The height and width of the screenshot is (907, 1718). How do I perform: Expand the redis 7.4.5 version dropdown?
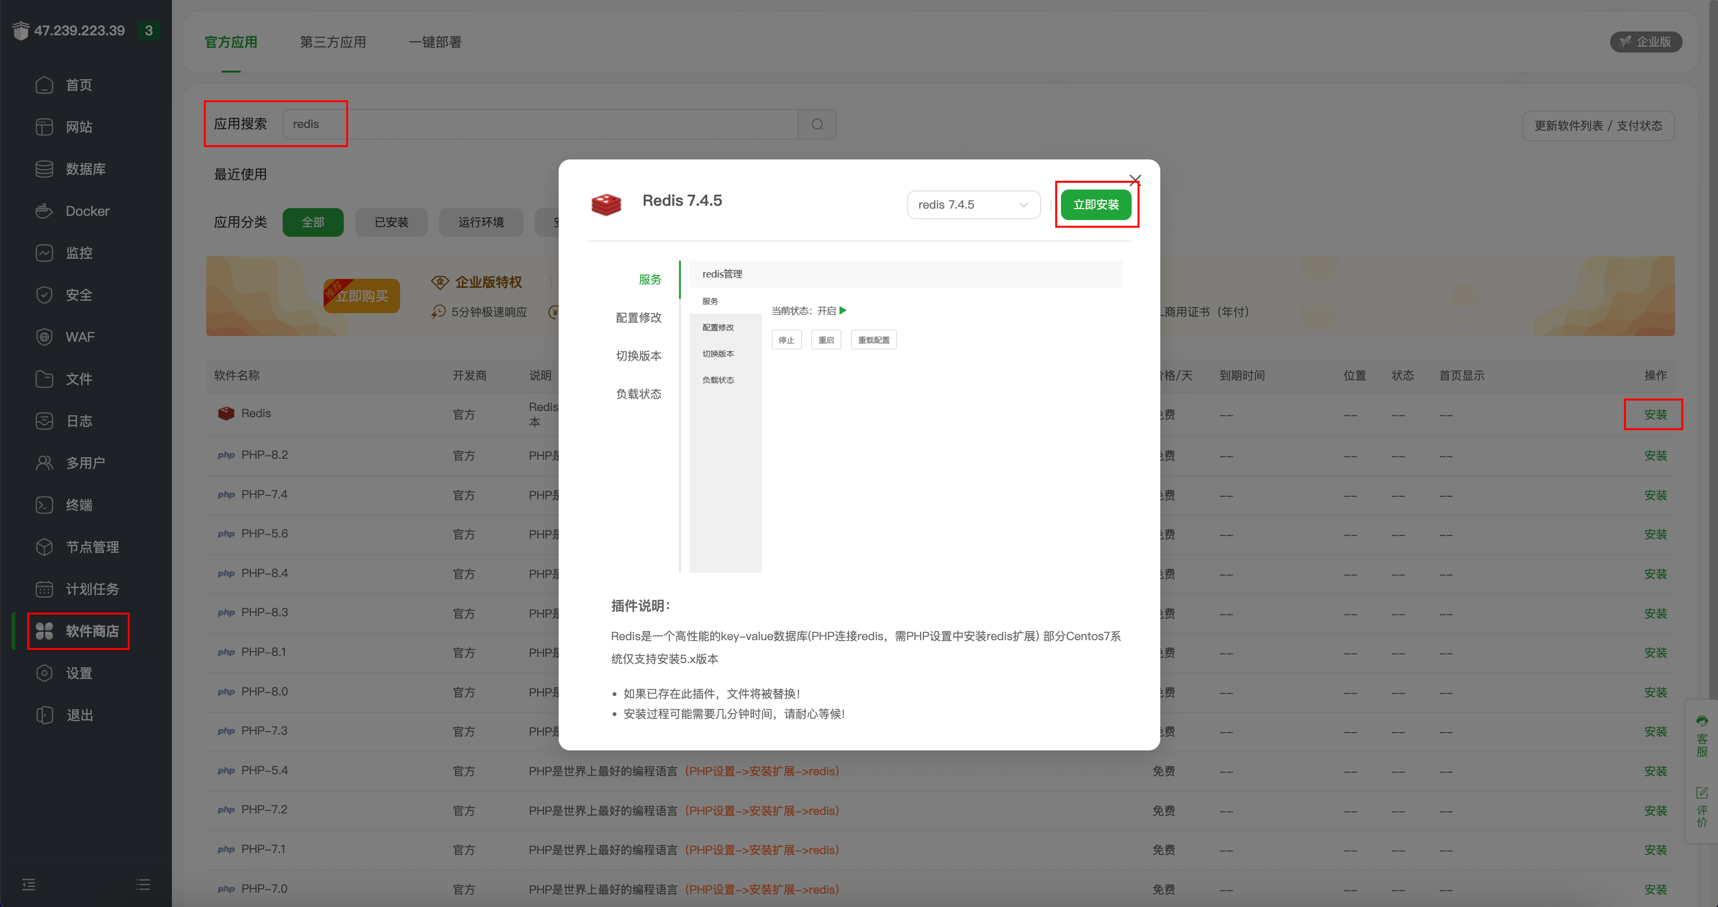973,205
